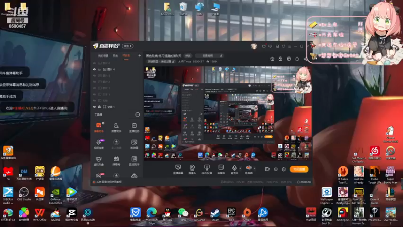Viewport: 403px width, 227px height.
Task: Open Microsoft Edge from desktop
Action: click(x=152, y=216)
